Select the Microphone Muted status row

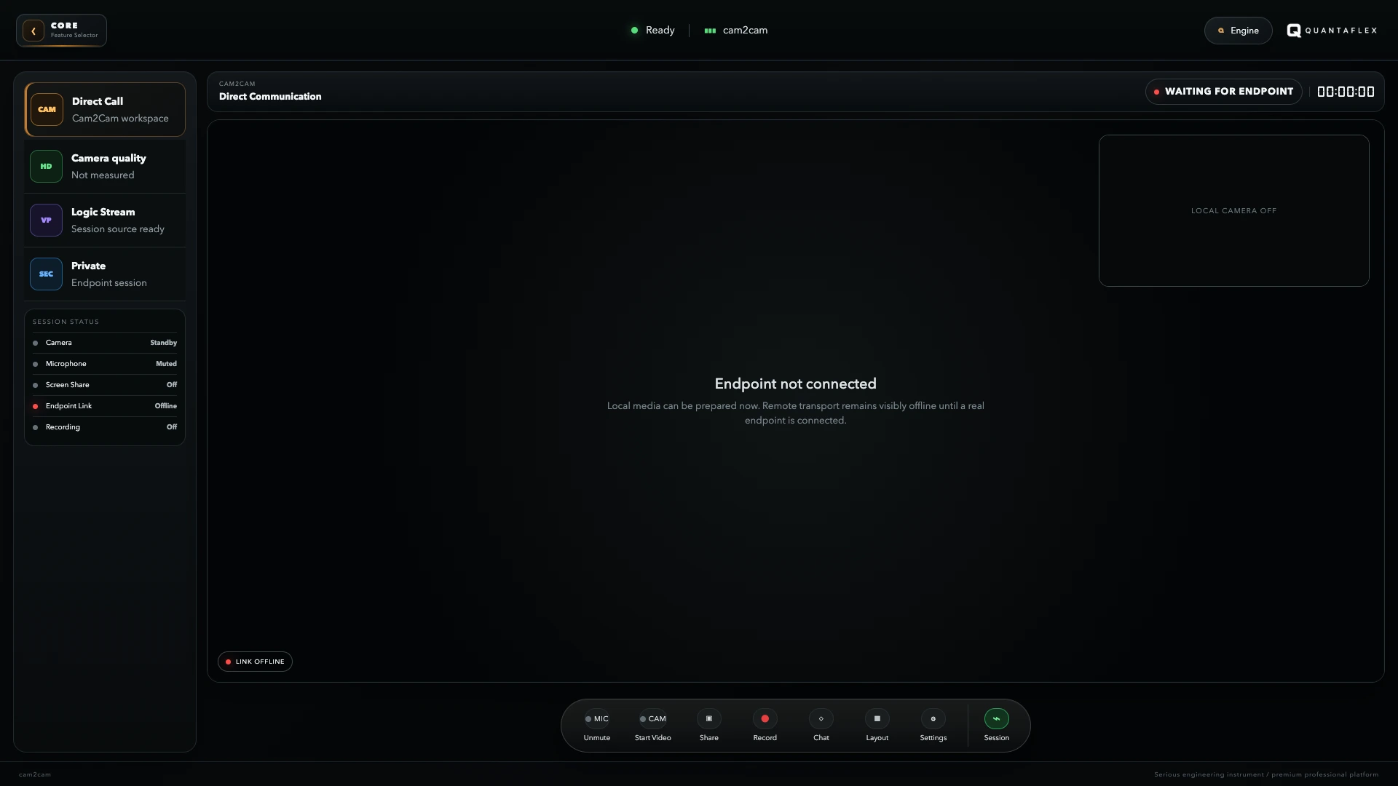click(105, 364)
